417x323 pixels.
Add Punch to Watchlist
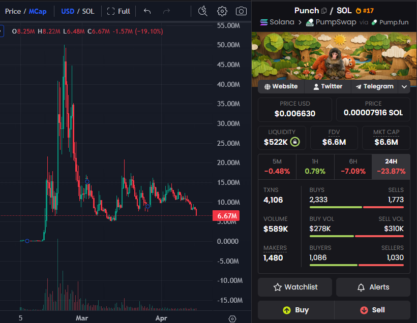tap(295, 287)
